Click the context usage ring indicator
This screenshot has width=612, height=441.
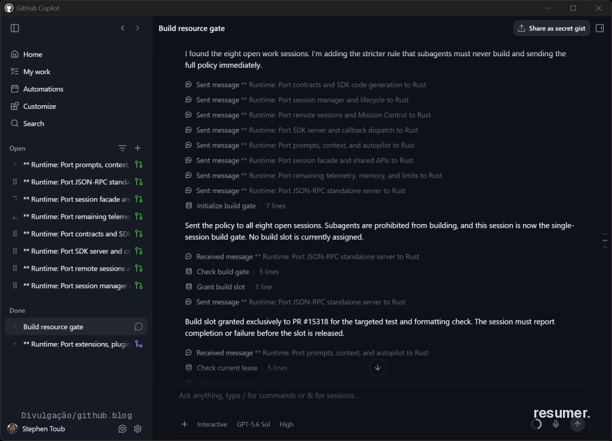(536, 424)
